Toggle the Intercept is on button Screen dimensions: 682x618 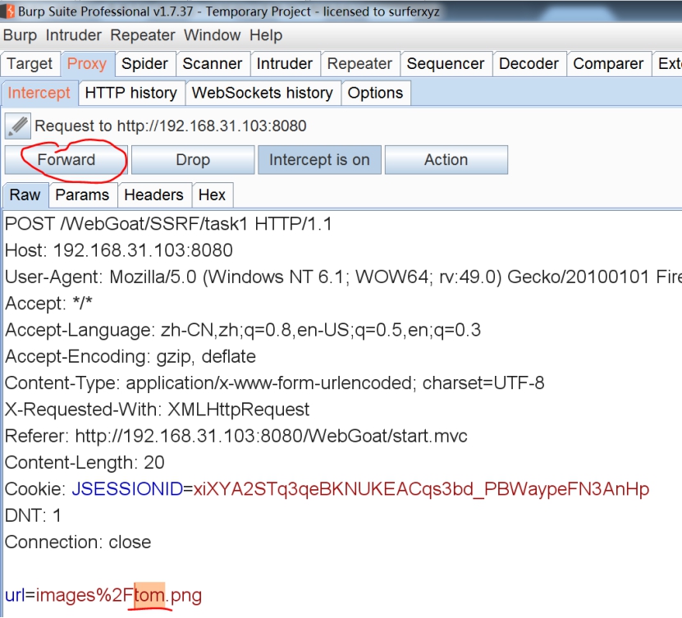point(319,160)
